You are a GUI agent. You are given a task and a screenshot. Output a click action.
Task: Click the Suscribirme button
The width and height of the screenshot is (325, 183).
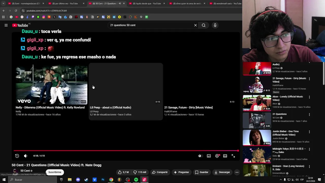point(55,172)
